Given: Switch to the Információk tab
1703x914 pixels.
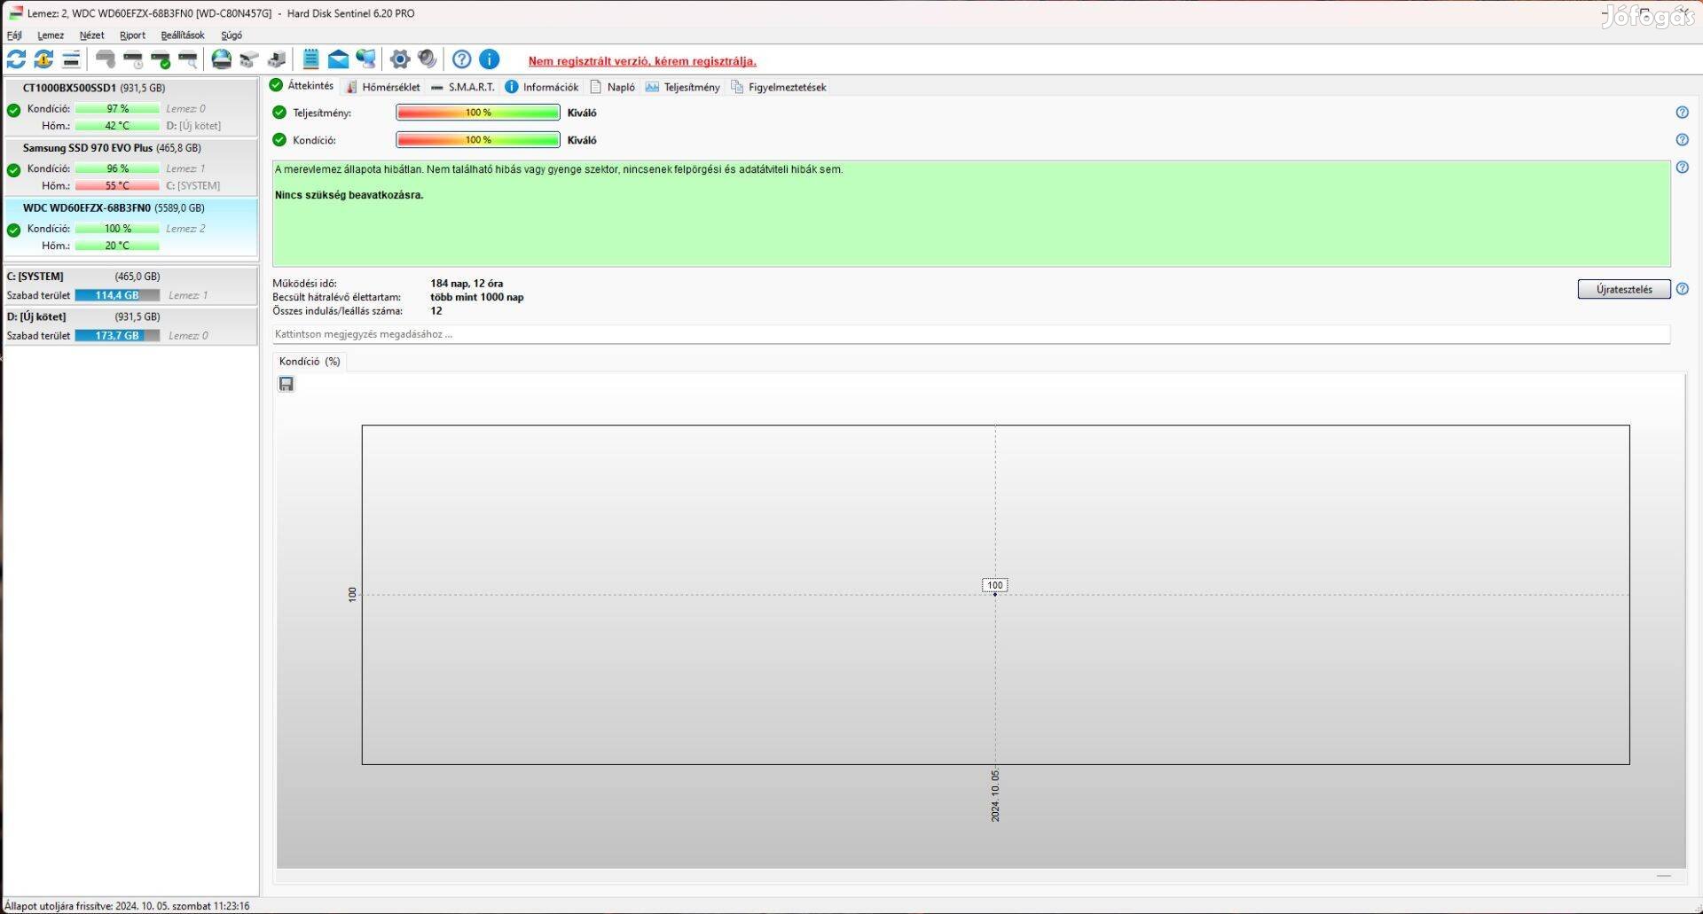Looking at the screenshot, I should (541, 87).
